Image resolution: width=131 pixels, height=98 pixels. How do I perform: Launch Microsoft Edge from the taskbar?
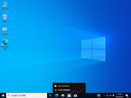57,95
